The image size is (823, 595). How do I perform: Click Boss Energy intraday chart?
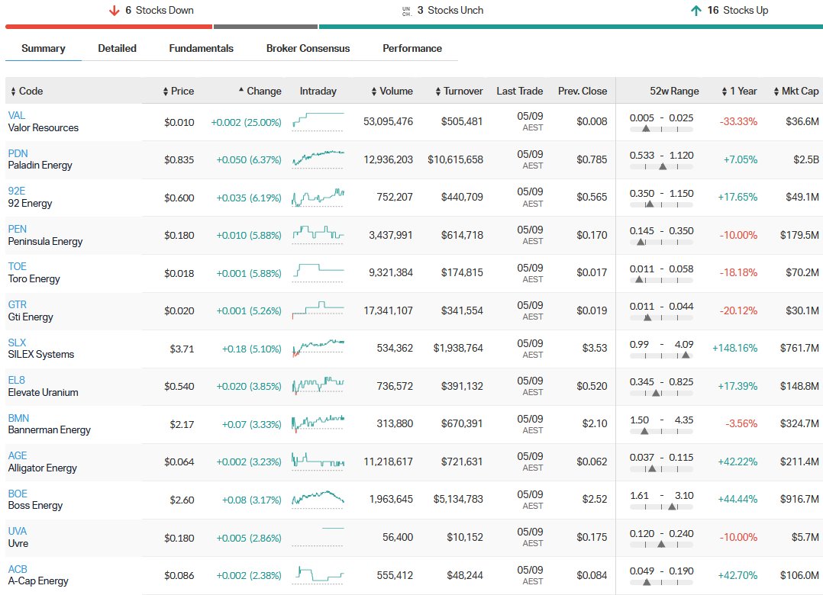click(x=318, y=499)
